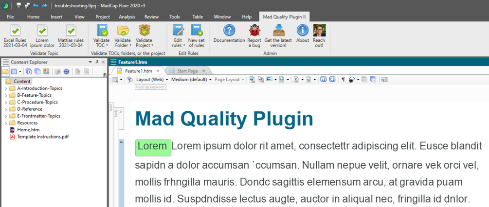Click preview magnifier icon in editor toolbar

(115, 80)
